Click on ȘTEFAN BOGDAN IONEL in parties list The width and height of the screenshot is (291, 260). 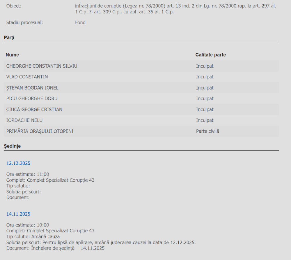coord(32,88)
